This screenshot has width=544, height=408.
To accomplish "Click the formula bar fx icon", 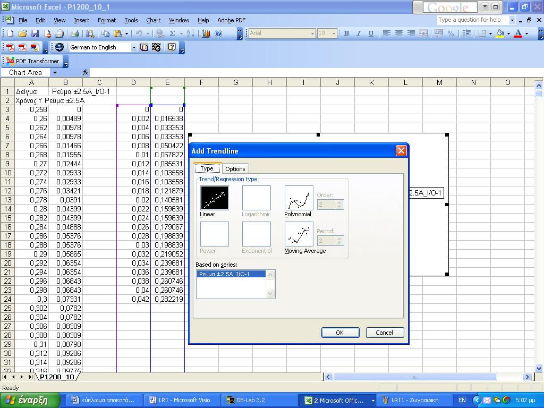I will tap(86, 72).
